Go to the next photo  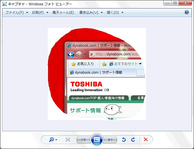110,140
